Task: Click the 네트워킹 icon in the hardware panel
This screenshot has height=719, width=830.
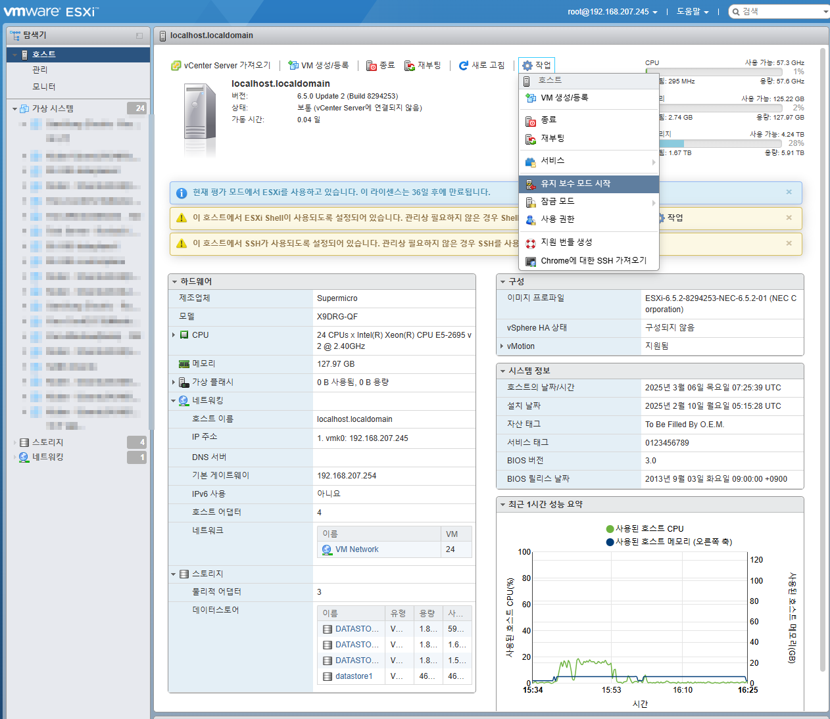Action: [x=184, y=401]
